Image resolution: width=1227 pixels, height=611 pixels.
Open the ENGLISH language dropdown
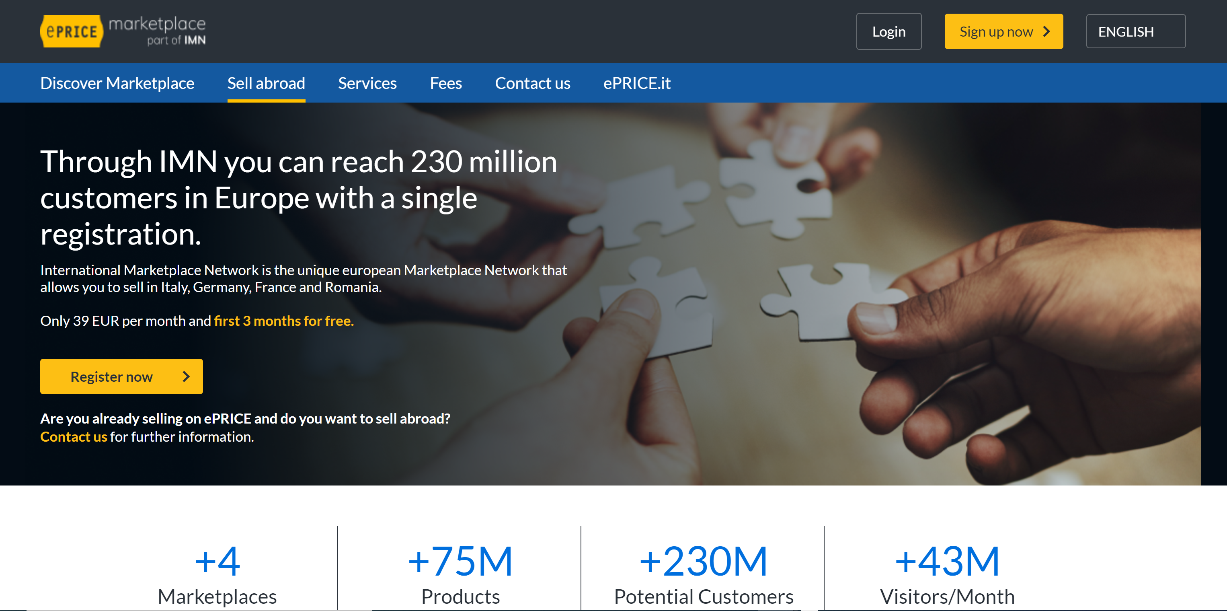tap(1136, 31)
